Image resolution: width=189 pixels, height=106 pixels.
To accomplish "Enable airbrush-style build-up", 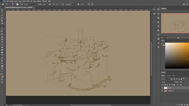I will coord(63,4).
